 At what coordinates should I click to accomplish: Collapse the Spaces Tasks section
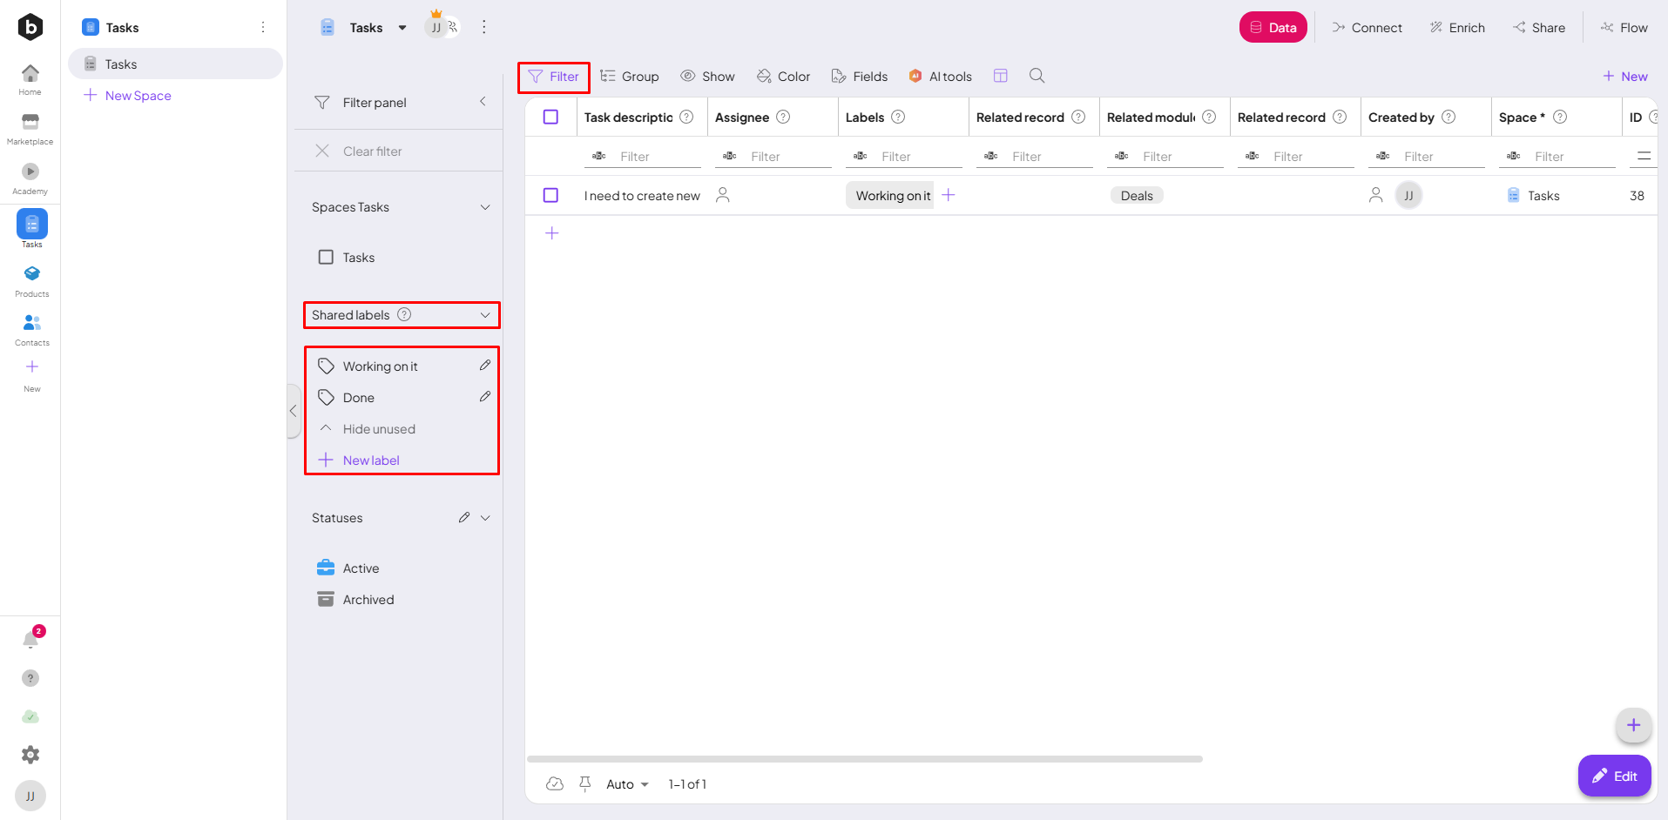point(485,207)
